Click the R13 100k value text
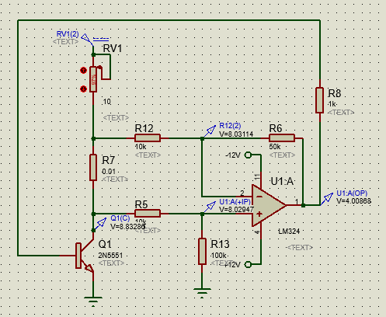This screenshot has height=317, width=386. tap(218, 256)
